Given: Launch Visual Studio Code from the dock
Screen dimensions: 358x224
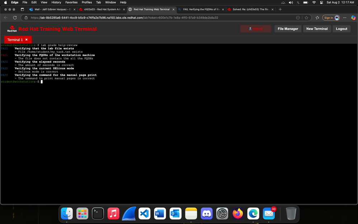Looking at the screenshot, I should 145,214.
